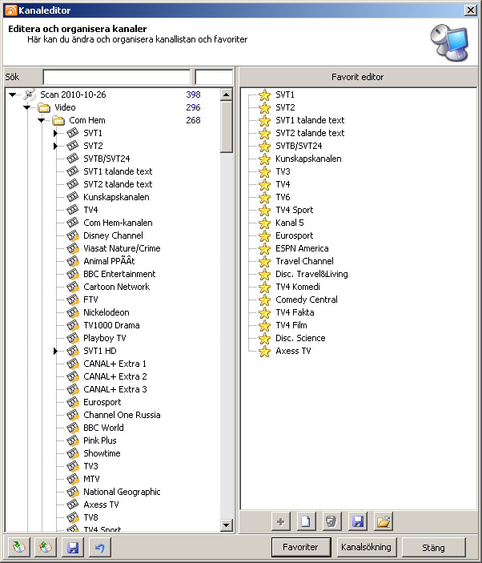Collapse the Scan 2010-10-26 tree node
Image resolution: width=482 pixels, height=563 pixels.
coord(13,95)
